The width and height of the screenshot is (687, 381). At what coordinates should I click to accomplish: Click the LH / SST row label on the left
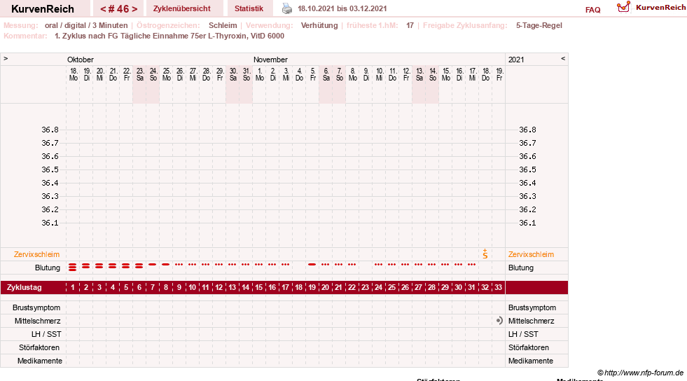click(x=46, y=334)
